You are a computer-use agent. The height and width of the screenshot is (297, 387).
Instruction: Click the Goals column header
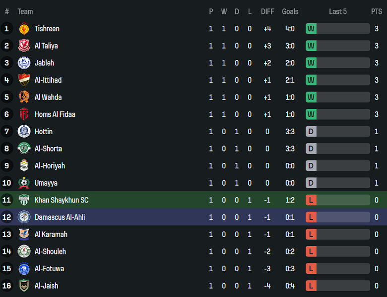pyautogui.click(x=290, y=11)
